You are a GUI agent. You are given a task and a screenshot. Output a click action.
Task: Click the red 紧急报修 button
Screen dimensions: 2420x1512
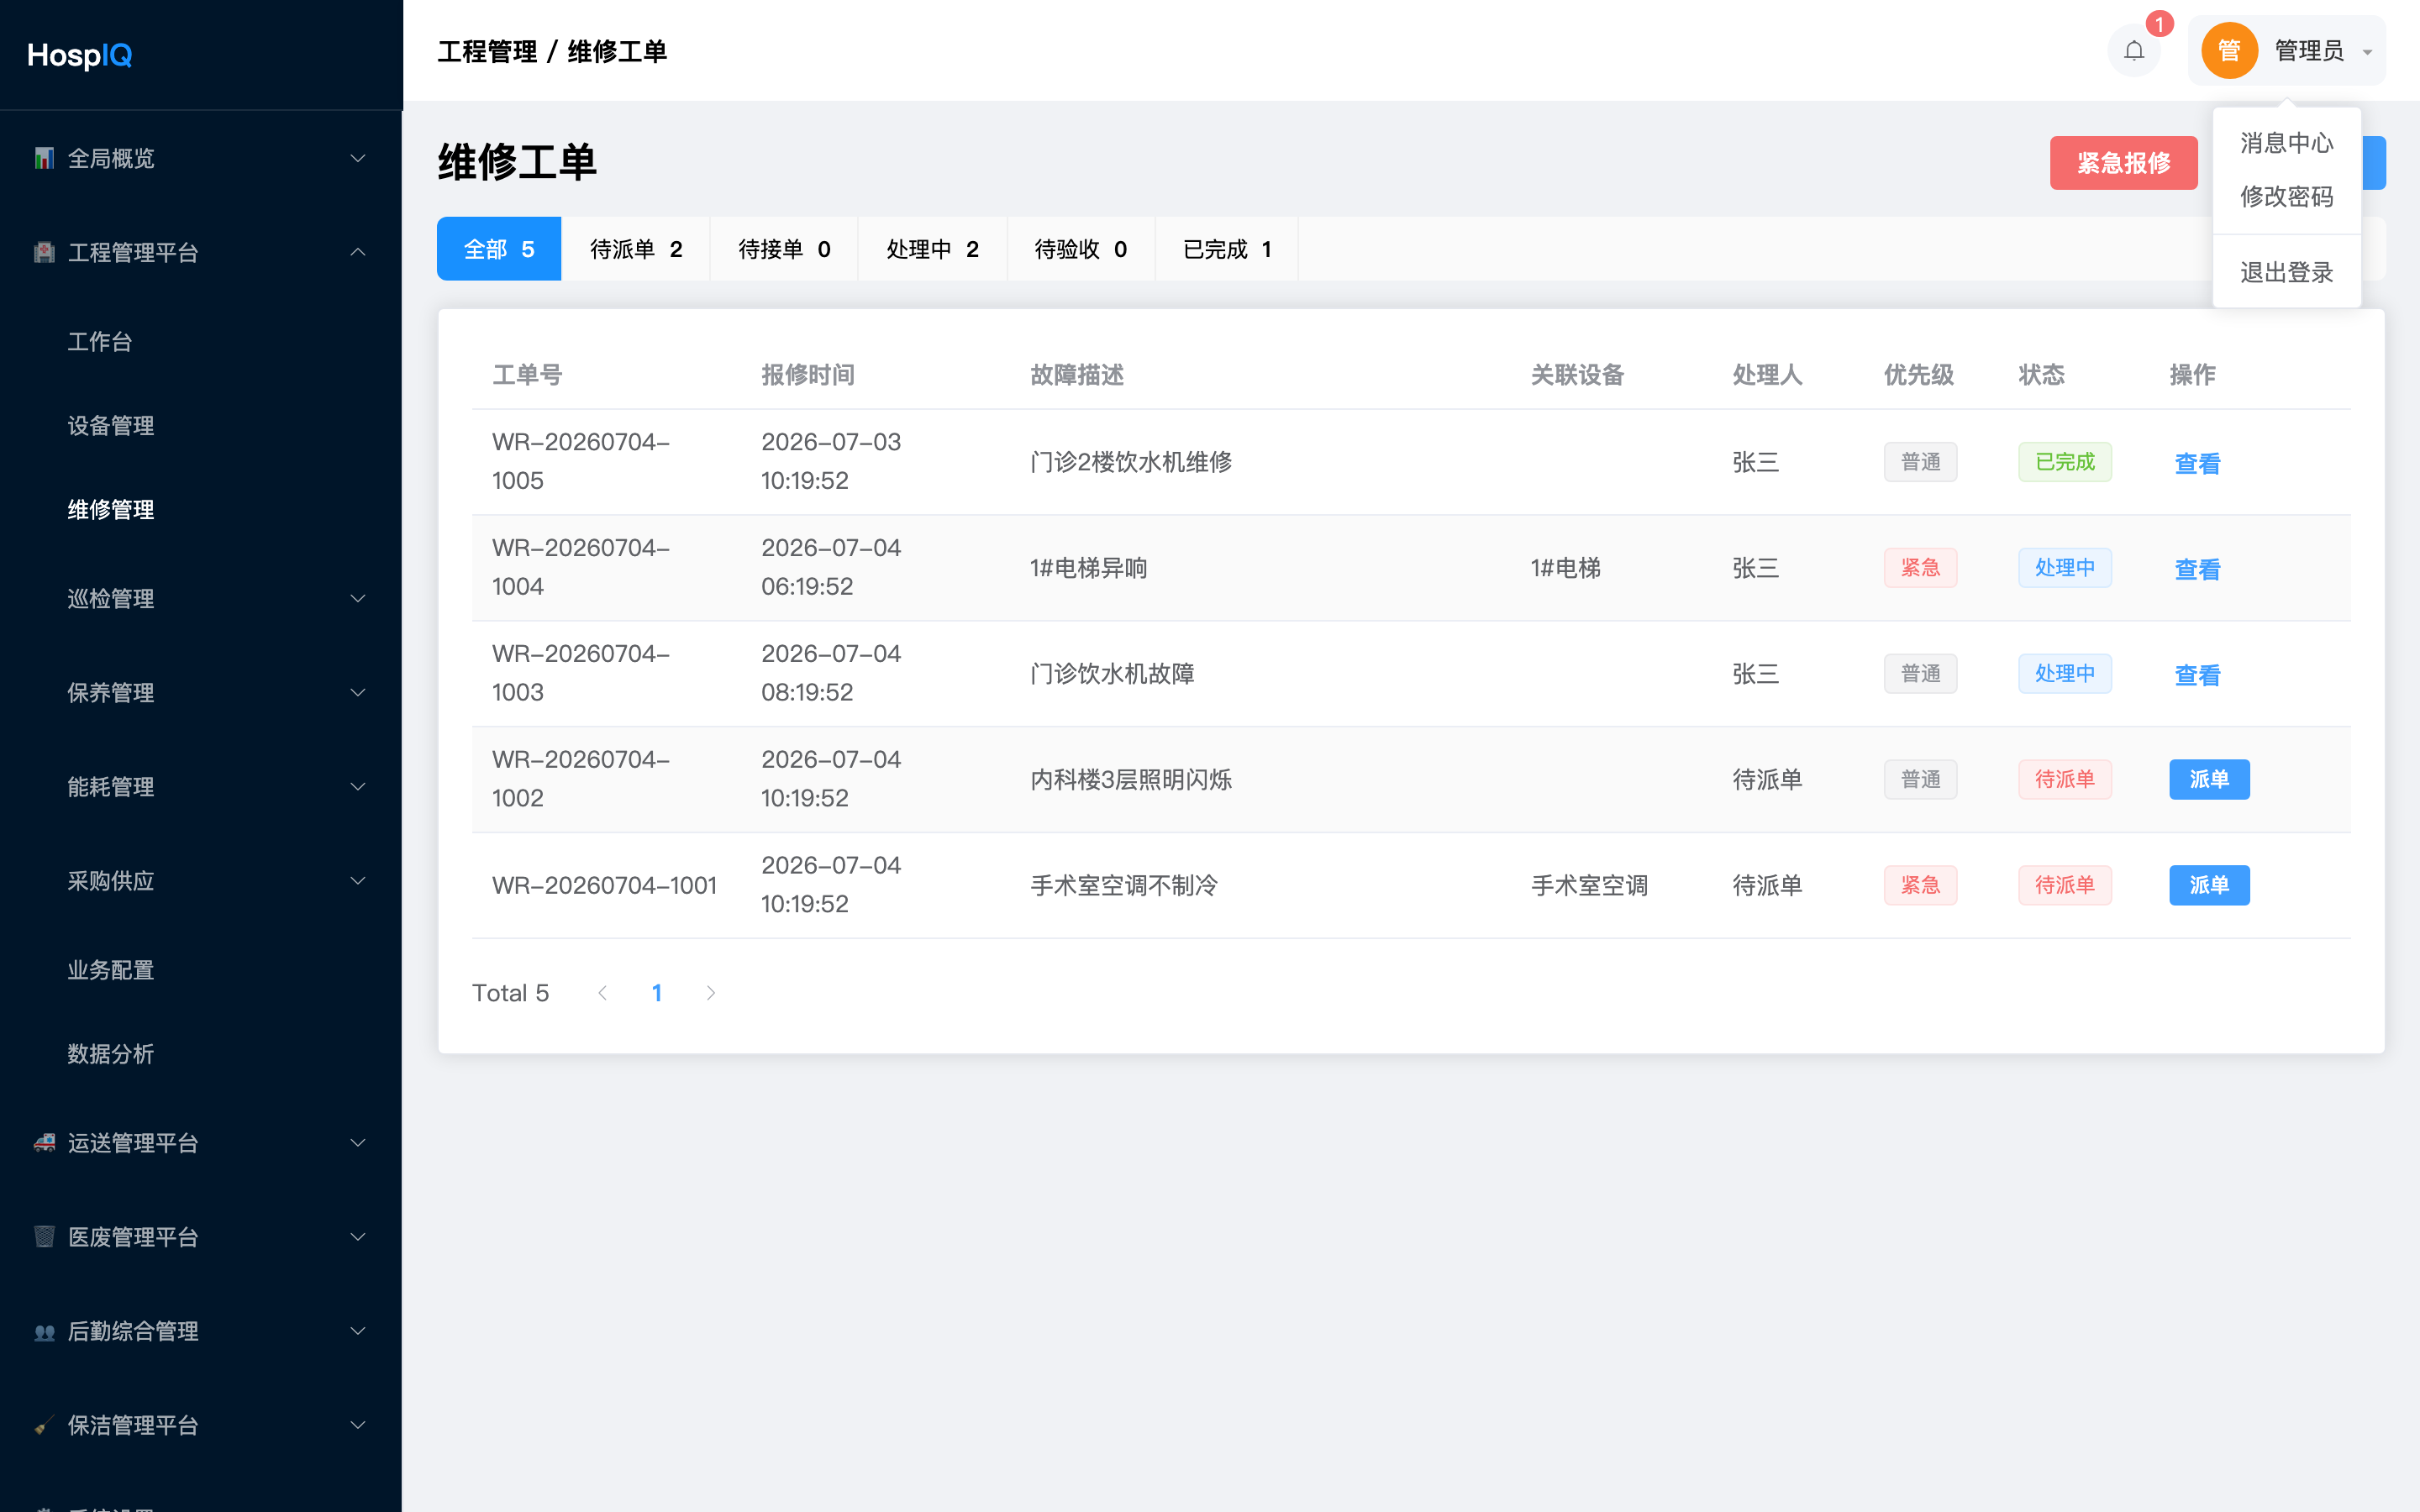pos(2123,163)
